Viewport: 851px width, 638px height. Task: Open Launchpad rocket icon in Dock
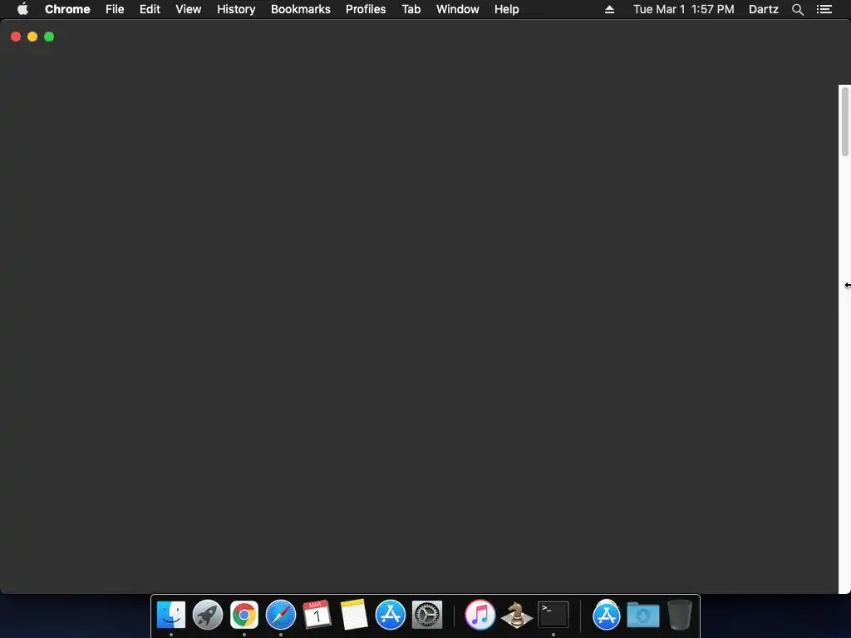point(207,615)
